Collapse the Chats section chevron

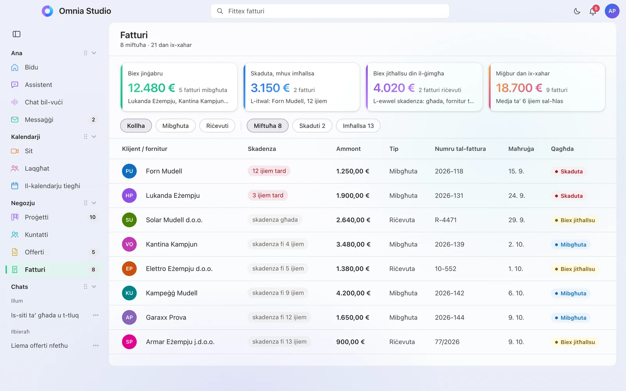(94, 287)
